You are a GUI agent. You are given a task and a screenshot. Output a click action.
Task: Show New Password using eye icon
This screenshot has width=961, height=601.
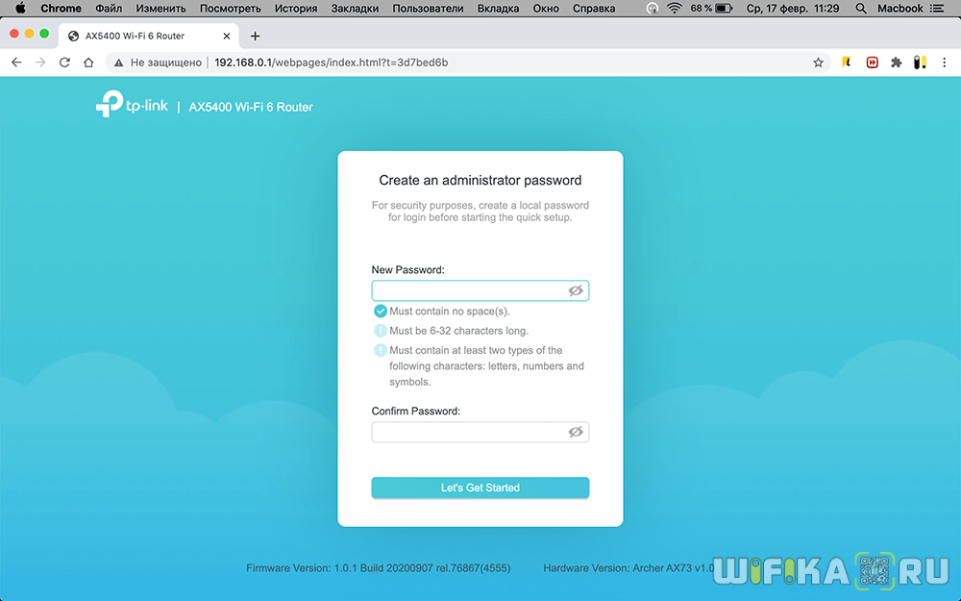[576, 290]
